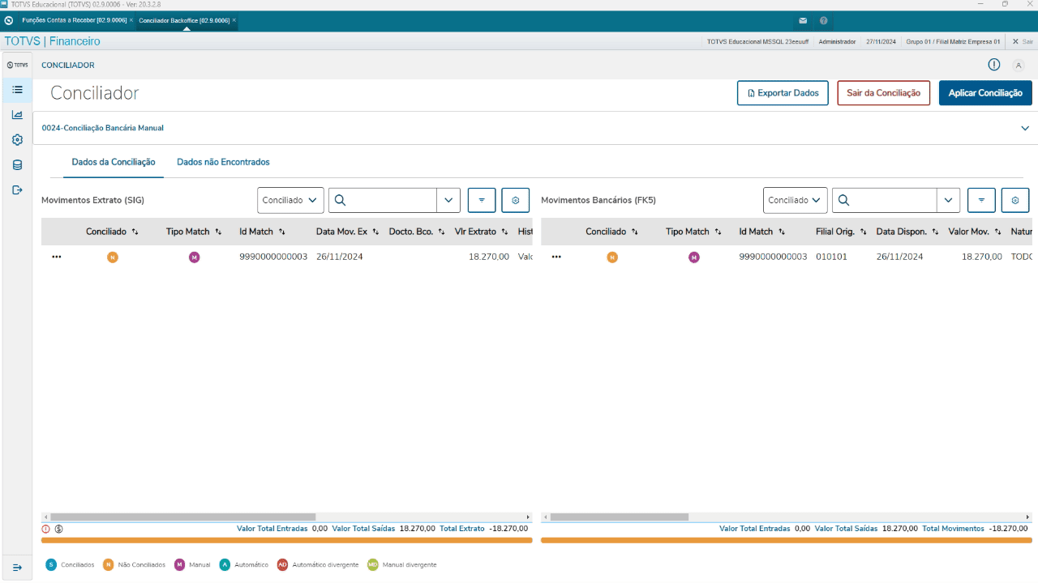This screenshot has height=583, width=1038.
Task: Click the Não Conciliados legend badge
Action: pos(108,564)
